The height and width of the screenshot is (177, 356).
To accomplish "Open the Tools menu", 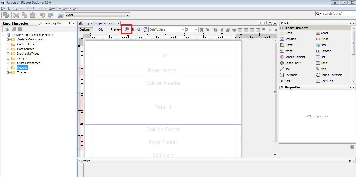I will pyautogui.click(x=67, y=8).
